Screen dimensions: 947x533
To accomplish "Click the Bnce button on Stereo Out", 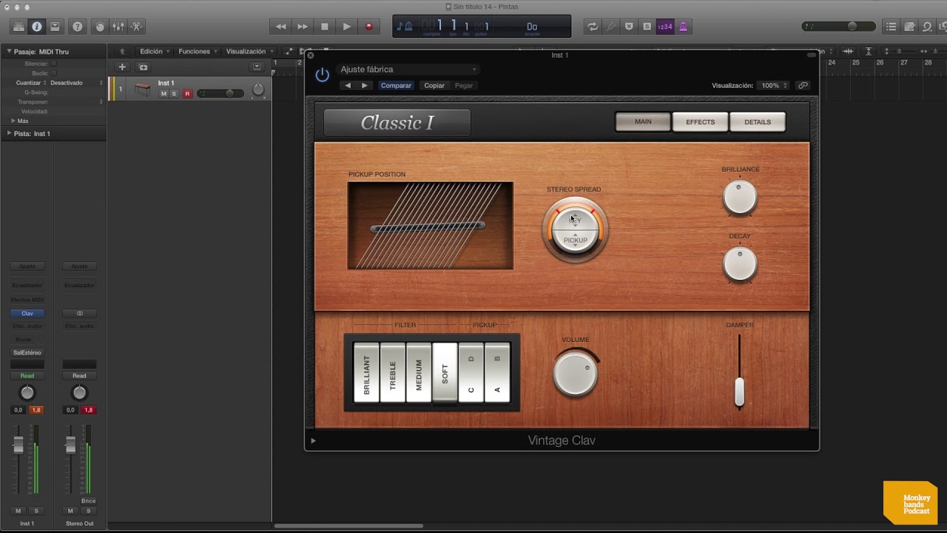I will (x=89, y=501).
